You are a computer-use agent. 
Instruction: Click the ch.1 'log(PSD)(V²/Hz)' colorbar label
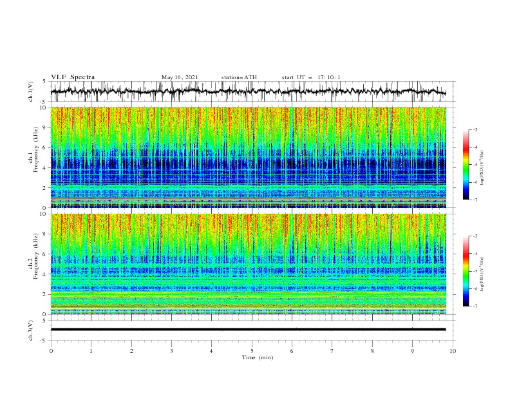pos(482,167)
